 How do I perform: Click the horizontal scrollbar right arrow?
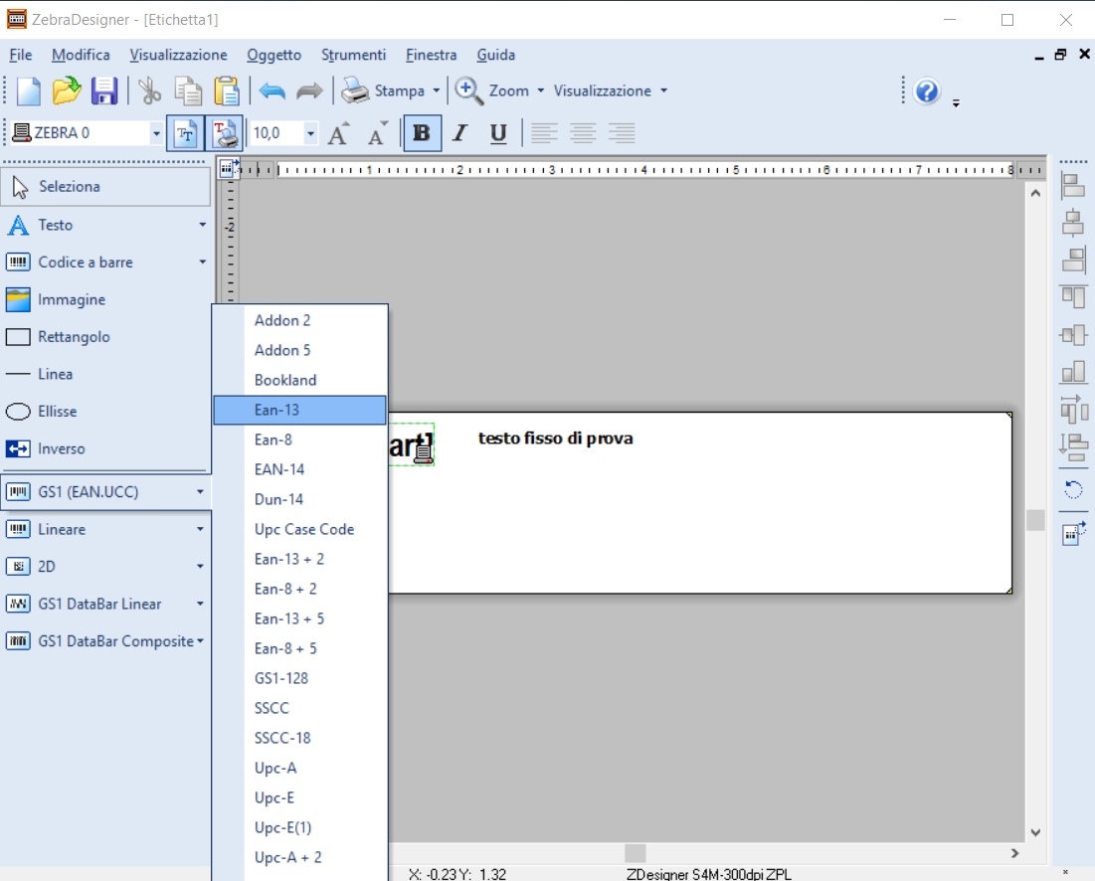tap(1014, 853)
